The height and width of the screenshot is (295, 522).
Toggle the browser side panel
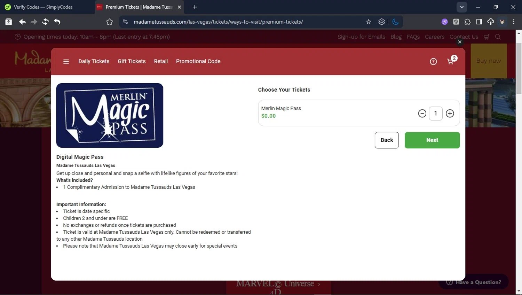(479, 22)
